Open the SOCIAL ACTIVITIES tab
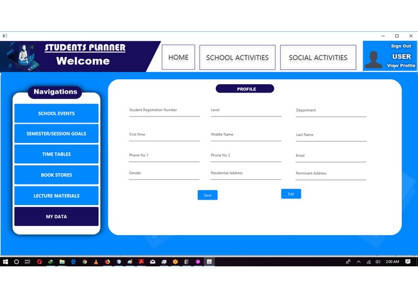This screenshot has height=297, width=418. tap(318, 58)
